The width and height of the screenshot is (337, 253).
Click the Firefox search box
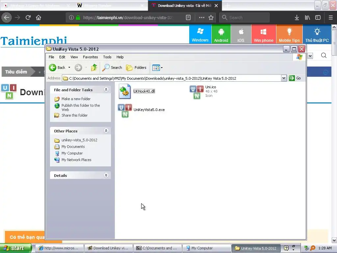coord(245,17)
